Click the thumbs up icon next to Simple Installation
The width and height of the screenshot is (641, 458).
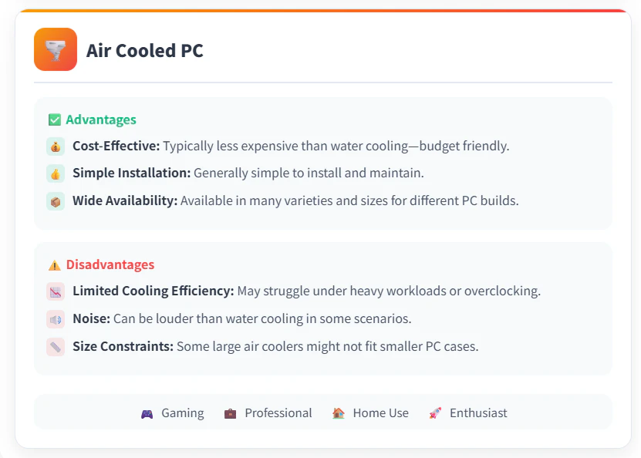pyautogui.click(x=55, y=173)
